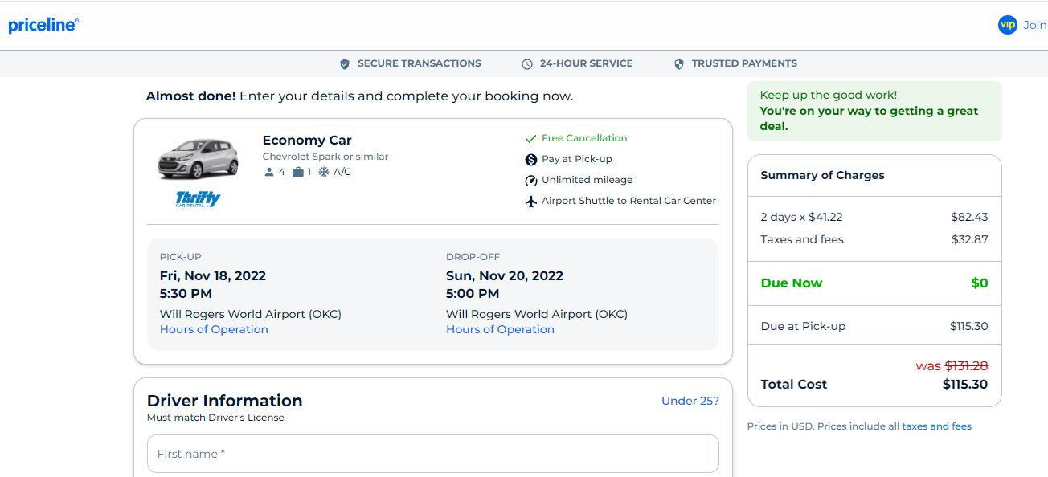Click the TRUSTED PAYMENTS label
Screen dimensions: 1048x477
[x=744, y=63]
